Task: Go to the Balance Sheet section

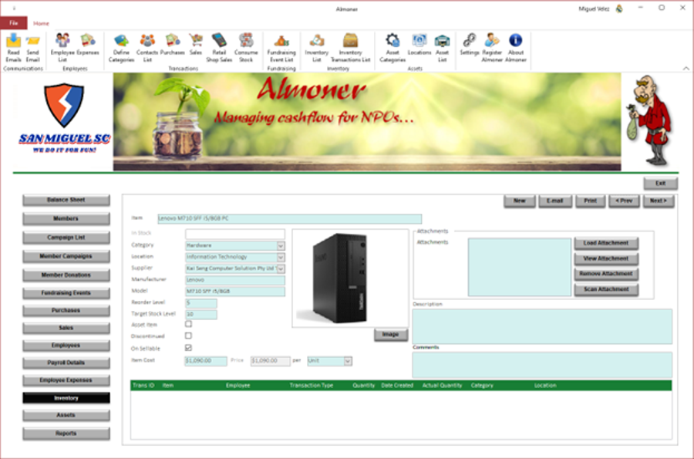Action: 66,200
